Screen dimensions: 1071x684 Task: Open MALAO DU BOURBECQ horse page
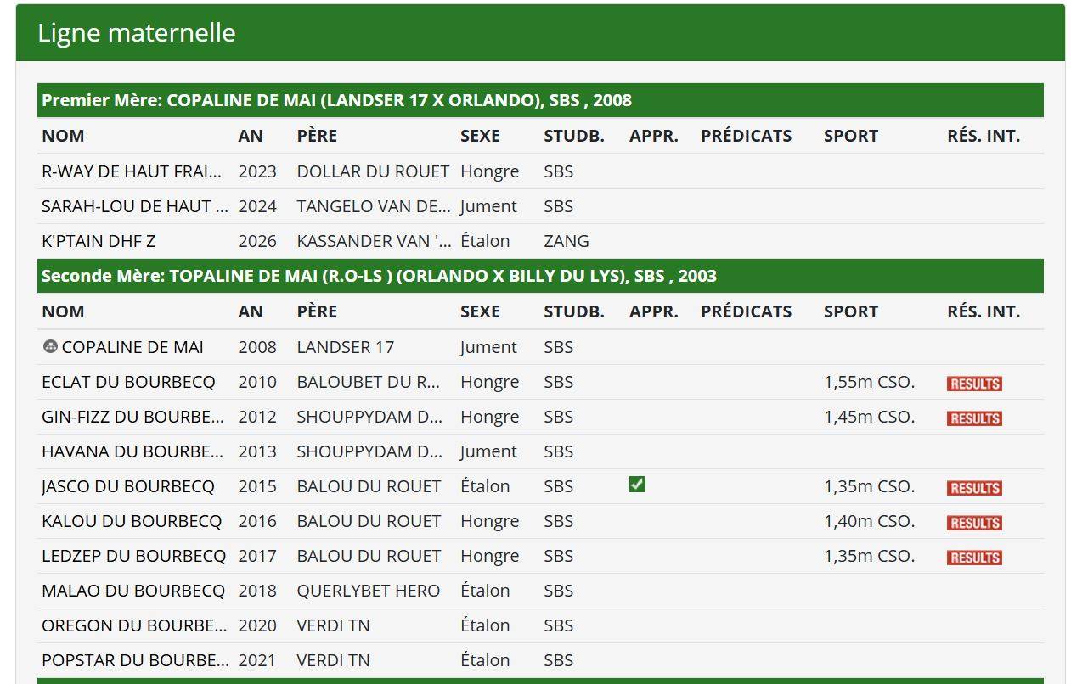133,591
